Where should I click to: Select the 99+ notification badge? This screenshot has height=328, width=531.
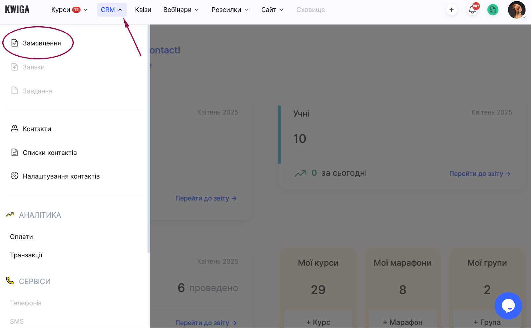pyautogui.click(x=476, y=6)
